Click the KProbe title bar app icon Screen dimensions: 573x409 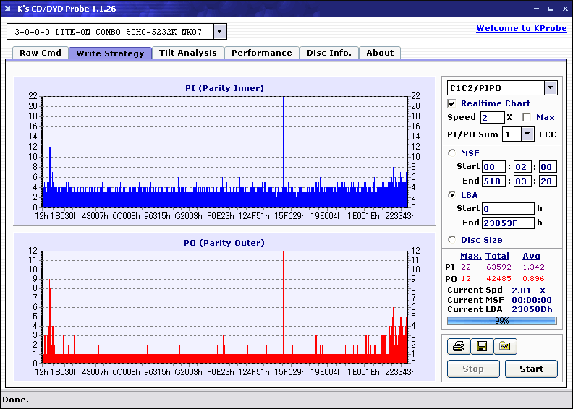(9, 9)
